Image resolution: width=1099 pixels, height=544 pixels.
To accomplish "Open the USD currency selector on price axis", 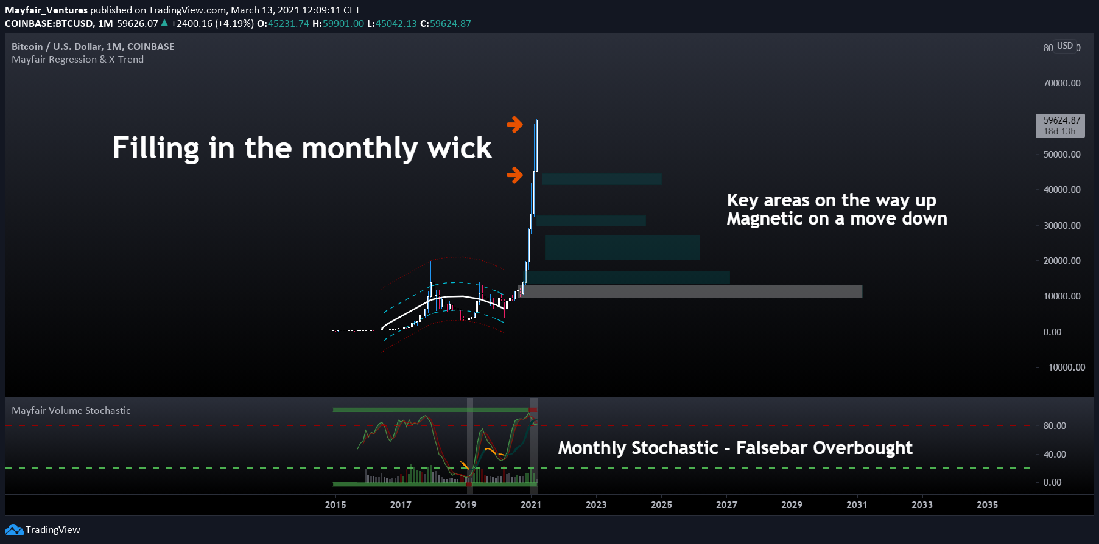I will coord(1065,46).
